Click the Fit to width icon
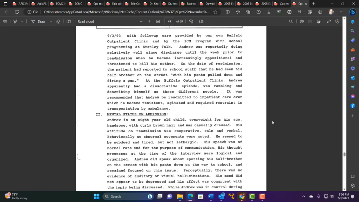The height and width of the screenshot is (202, 359). click(x=158, y=21)
